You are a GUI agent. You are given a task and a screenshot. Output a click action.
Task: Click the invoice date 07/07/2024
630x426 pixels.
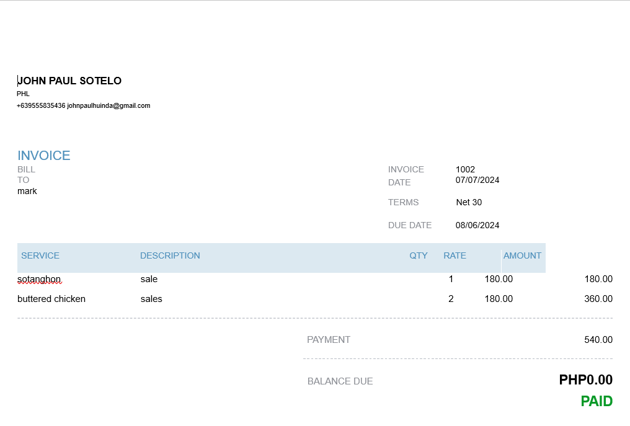tap(477, 180)
